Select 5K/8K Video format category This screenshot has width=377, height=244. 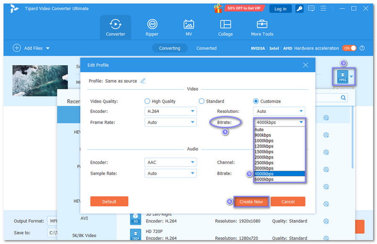(84, 236)
